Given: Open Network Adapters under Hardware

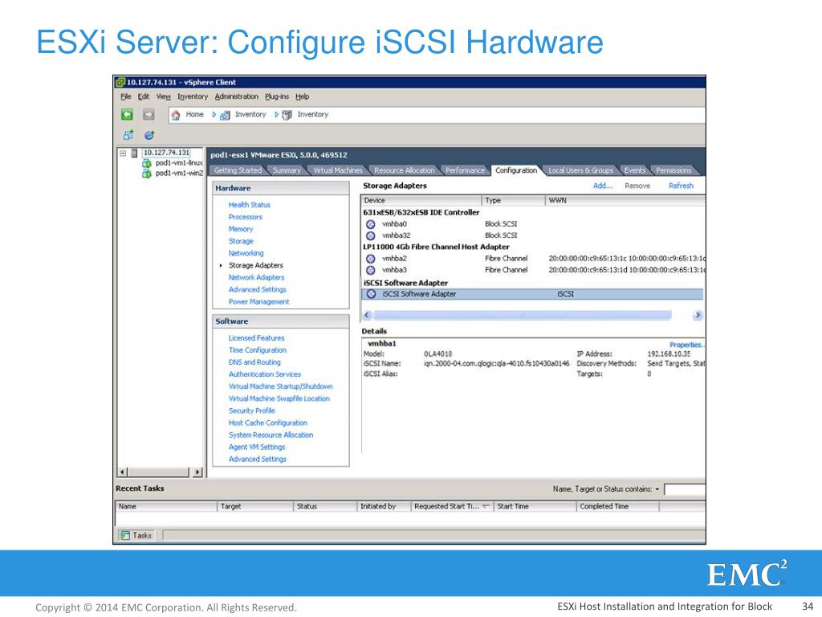Looking at the screenshot, I should coord(256,277).
